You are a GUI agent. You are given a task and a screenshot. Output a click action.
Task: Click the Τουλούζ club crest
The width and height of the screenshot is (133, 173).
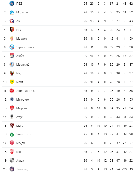tap(12, 169)
